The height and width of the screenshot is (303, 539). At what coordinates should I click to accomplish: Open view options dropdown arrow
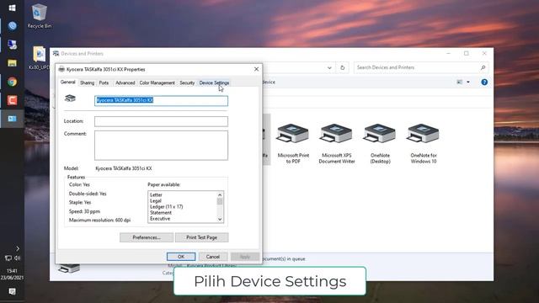coord(468,82)
